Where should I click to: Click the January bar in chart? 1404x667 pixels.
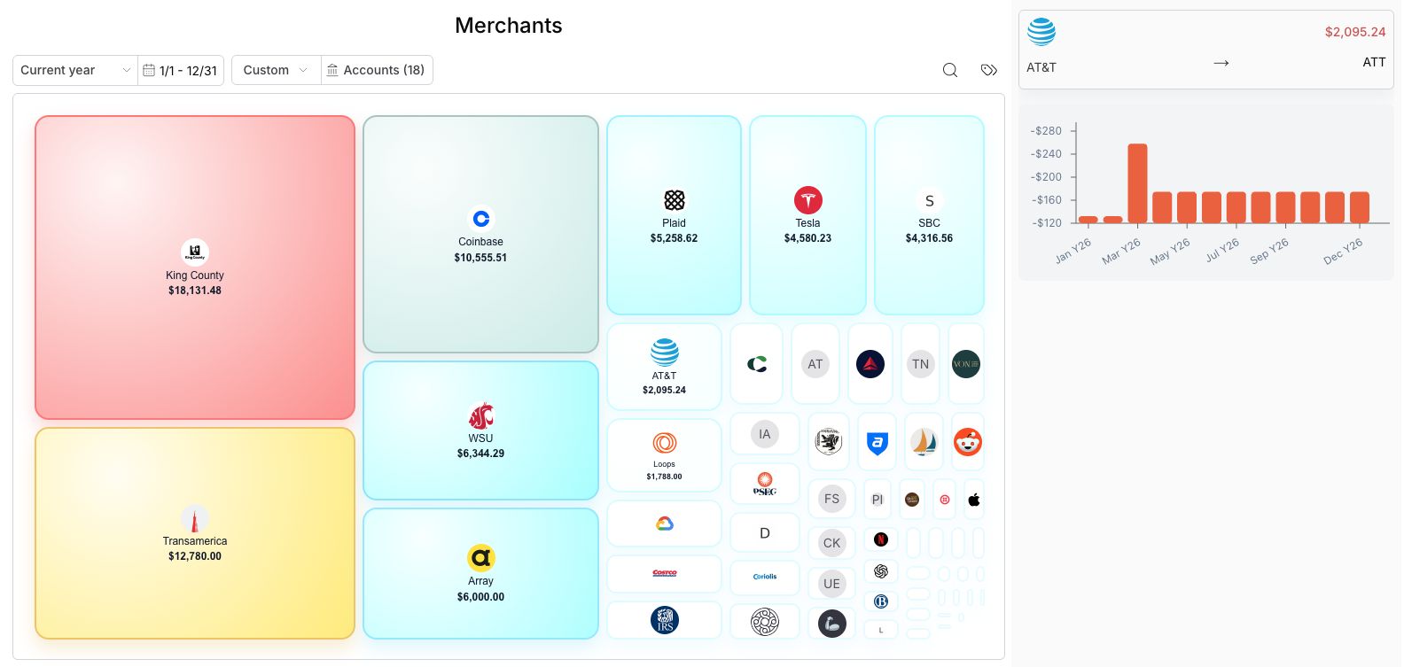(1088, 220)
